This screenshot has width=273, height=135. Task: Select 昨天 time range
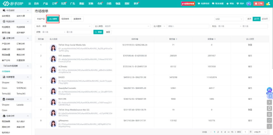(249, 19)
